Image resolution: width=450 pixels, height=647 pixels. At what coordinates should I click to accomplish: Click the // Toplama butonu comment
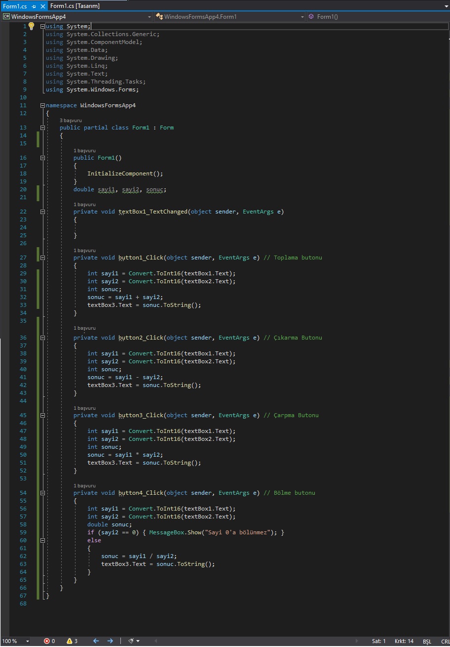[293, 258]
